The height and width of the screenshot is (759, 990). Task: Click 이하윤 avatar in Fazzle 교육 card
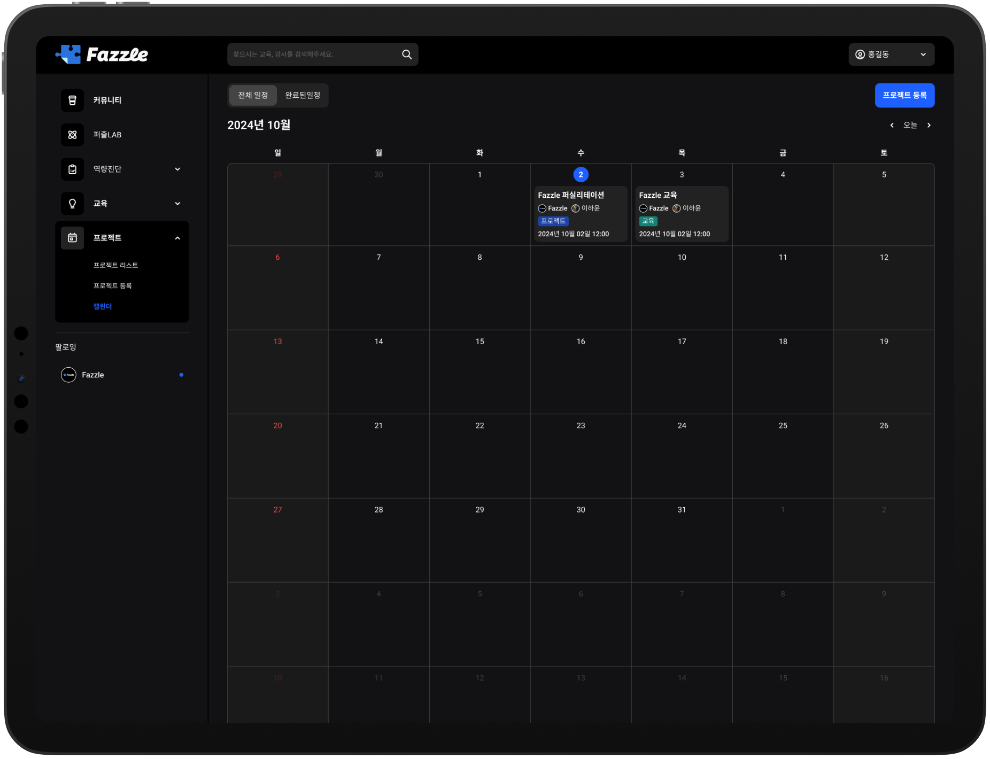677,208
